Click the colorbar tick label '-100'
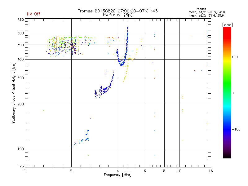The height and width of the screenshot is (186, 248). (236, 129)
